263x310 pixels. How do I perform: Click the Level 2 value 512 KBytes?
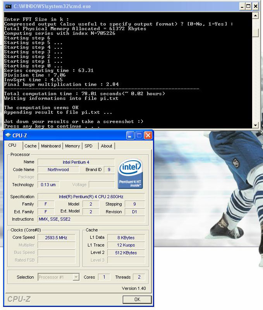[x=126, y=253]
